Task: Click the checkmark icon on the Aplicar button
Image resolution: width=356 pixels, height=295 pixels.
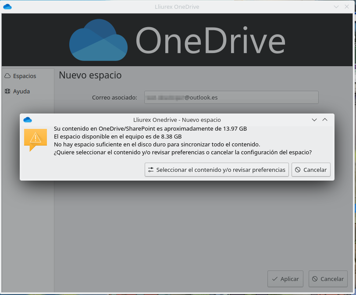Action: click(274, 279)
